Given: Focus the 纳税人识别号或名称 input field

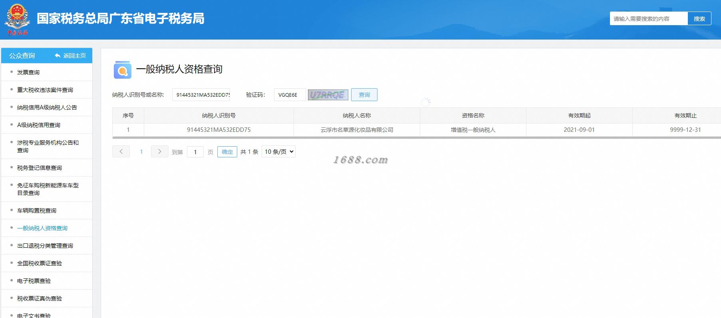Looking at the screenshot, I should click(x=201, y=95).
